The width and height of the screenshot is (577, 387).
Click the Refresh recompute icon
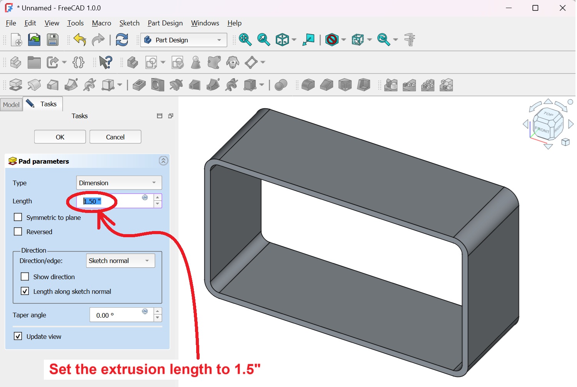pyautogui.click(x=122, y=40)
